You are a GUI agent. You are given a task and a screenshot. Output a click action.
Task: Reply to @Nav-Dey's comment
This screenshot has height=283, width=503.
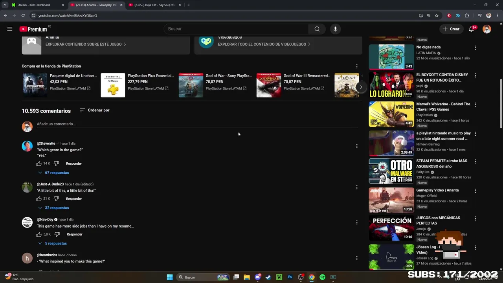point(74,234)
